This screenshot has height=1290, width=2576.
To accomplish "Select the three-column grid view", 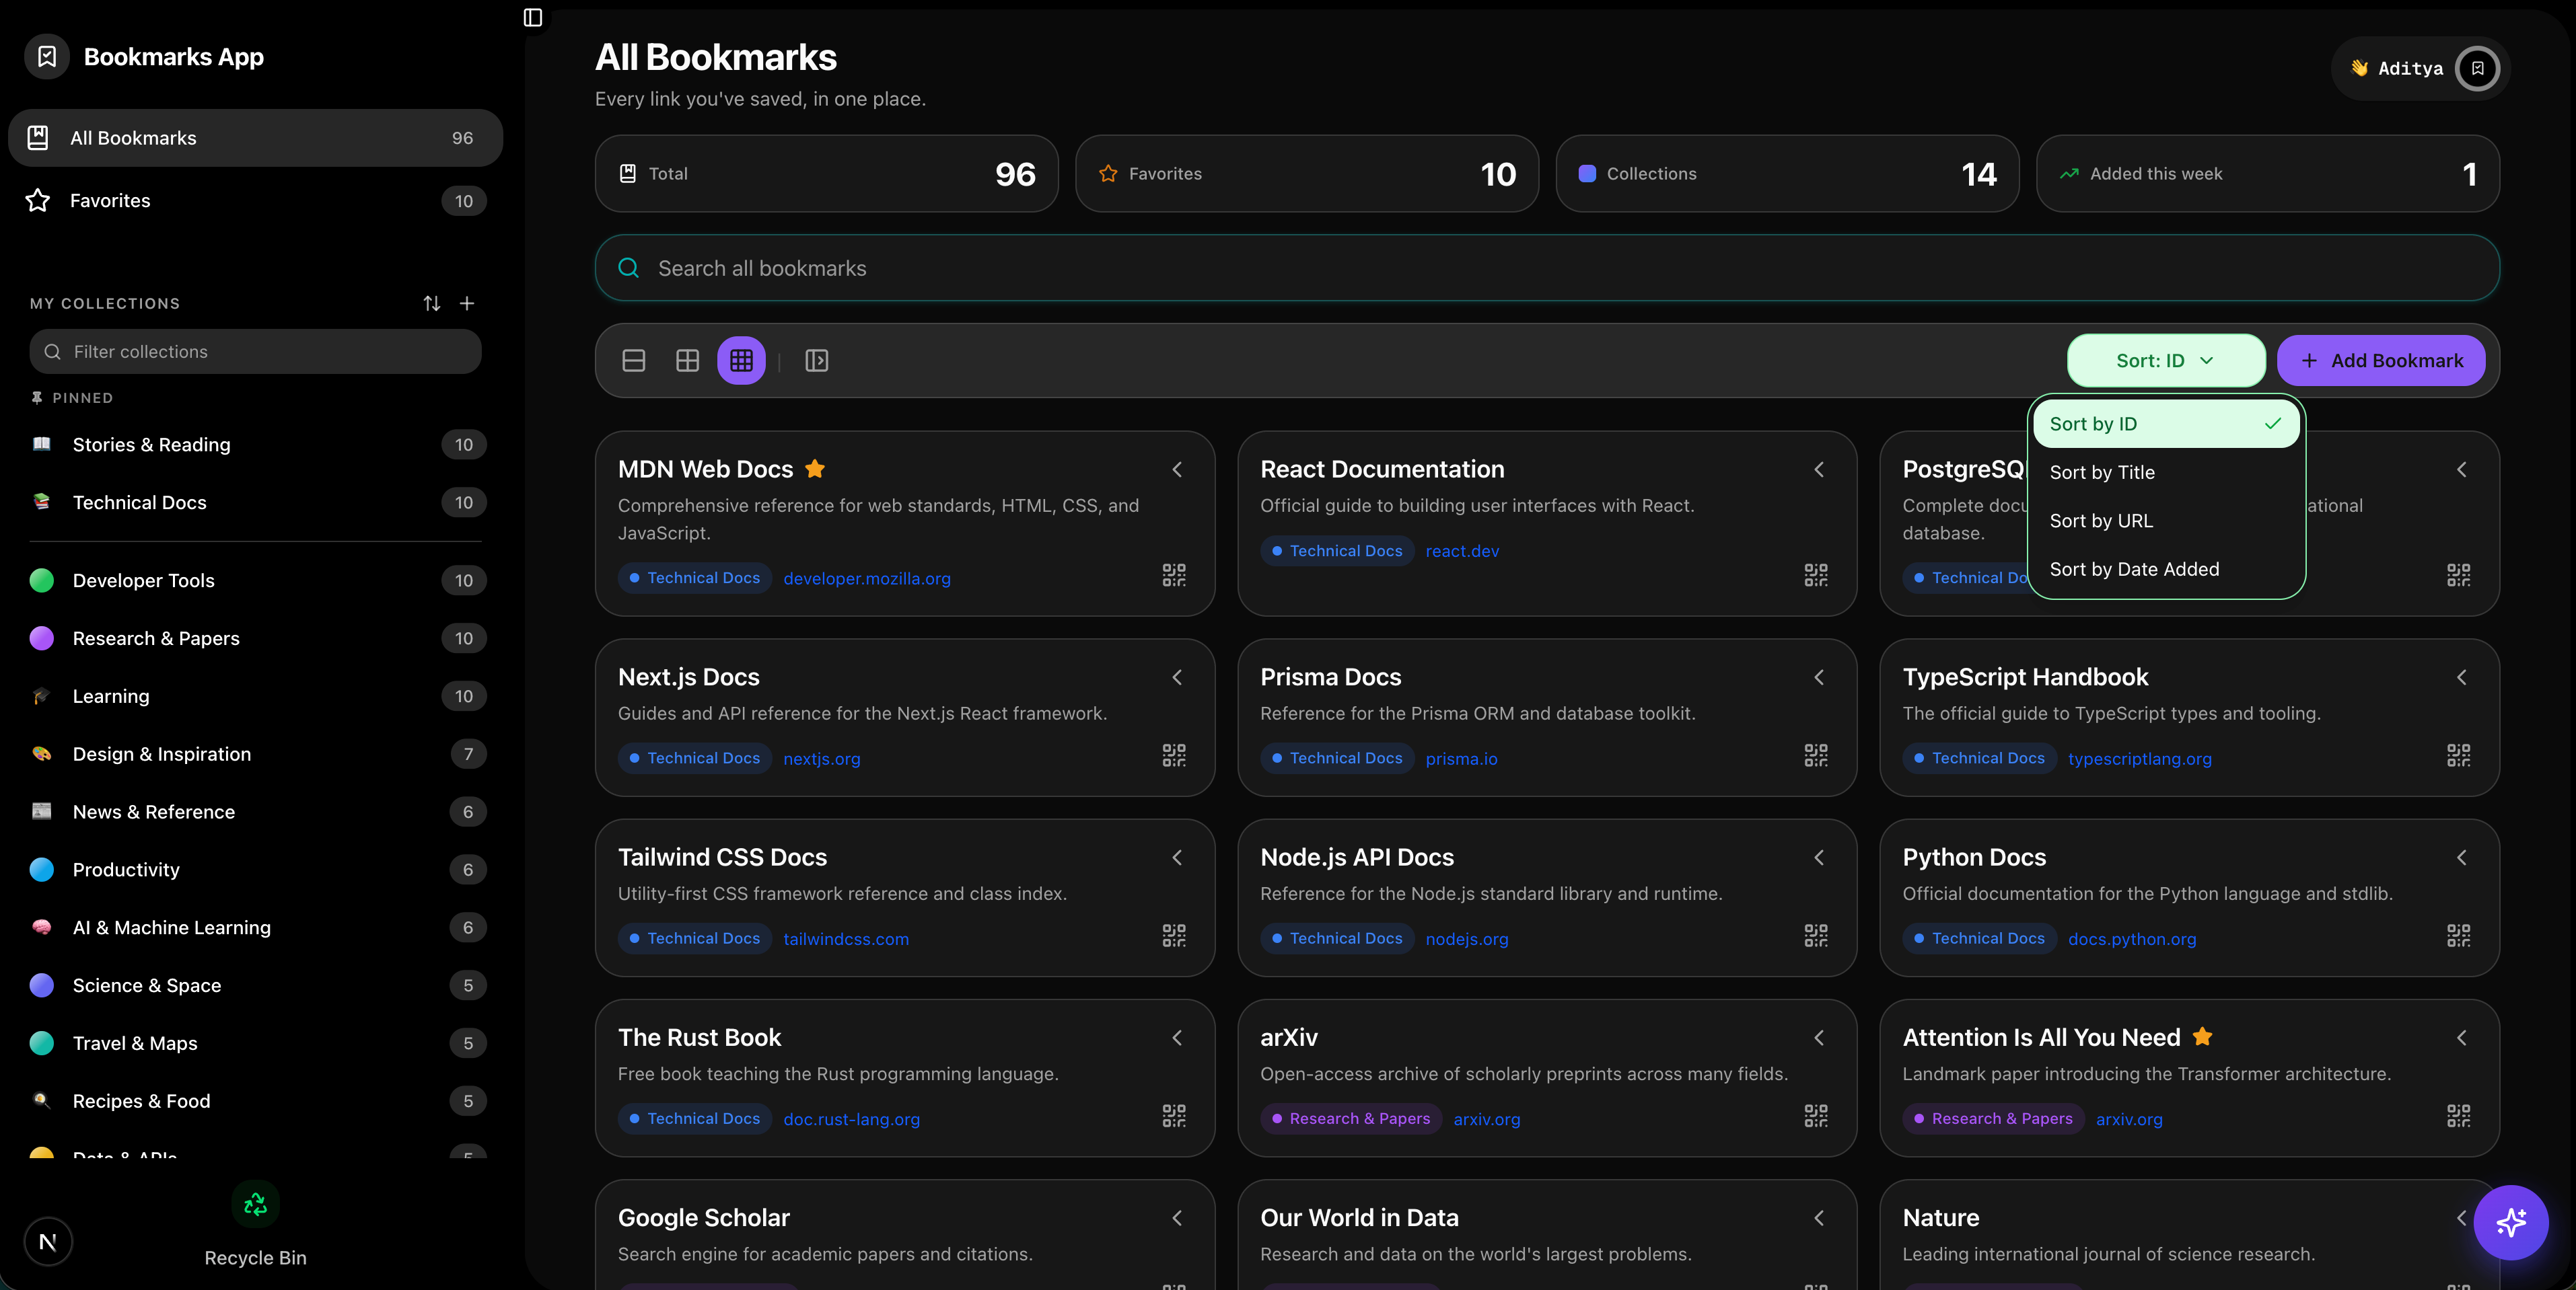I will pyautogui.click(x=741, y=361).
